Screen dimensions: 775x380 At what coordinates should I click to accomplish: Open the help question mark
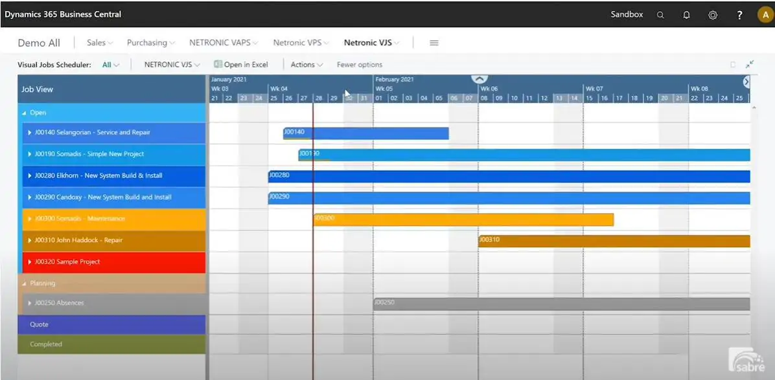click(x=739, y=15)
